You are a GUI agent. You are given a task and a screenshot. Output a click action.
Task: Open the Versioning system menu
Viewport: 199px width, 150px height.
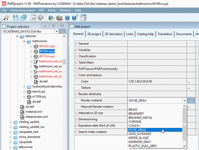[23, 10]
